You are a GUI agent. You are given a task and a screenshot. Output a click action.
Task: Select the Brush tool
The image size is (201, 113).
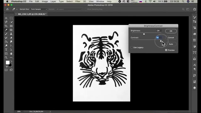tap(6, 34)
